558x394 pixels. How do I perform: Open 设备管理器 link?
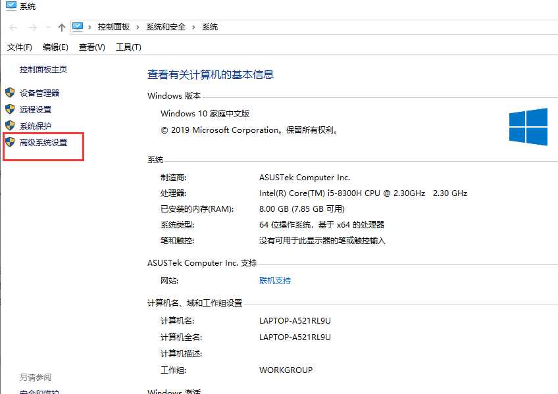click(x=39, y=93)
